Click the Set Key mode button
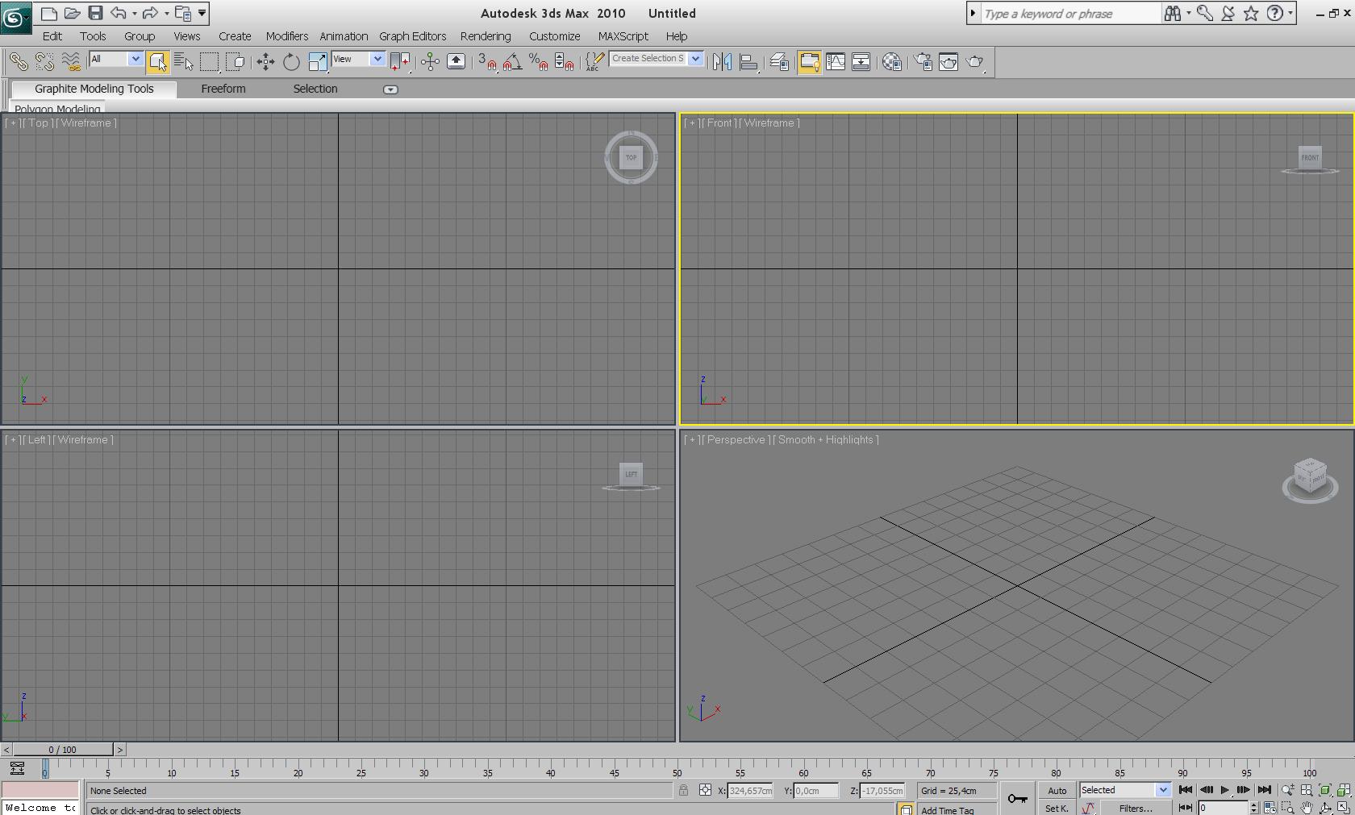 click(1057, 808)
